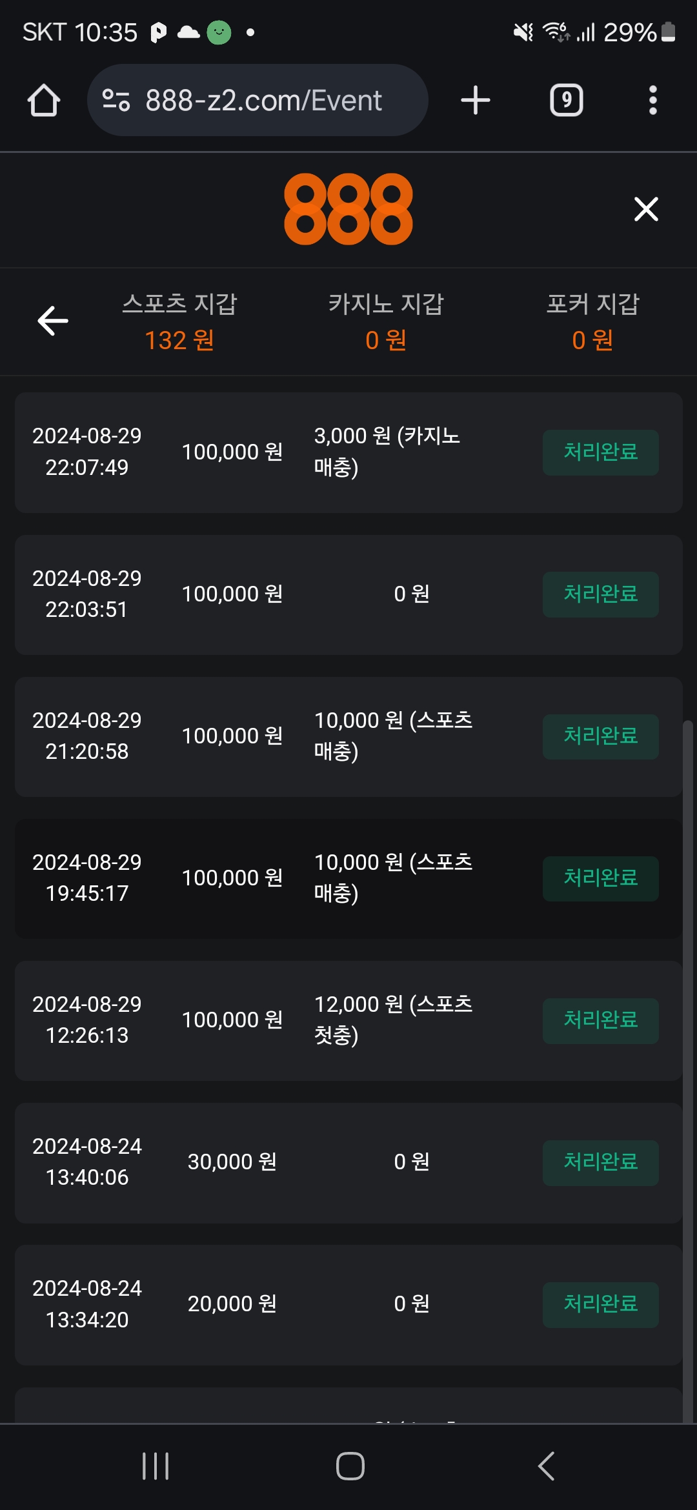Tap the browser home icon
The height and width of the screenshot is (1510, 697).
pos(44,101)
